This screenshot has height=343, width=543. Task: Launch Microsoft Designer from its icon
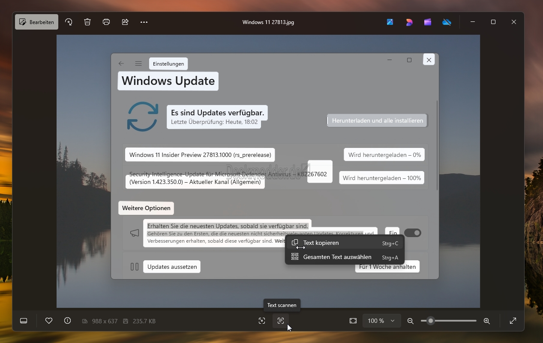coord(409,22)
